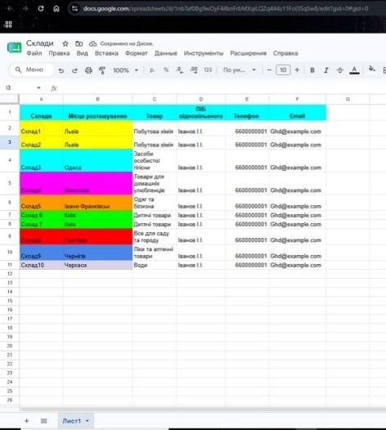Screen dimensions: 386x430
Task: Select column G header
Action: tap(348, 99)
